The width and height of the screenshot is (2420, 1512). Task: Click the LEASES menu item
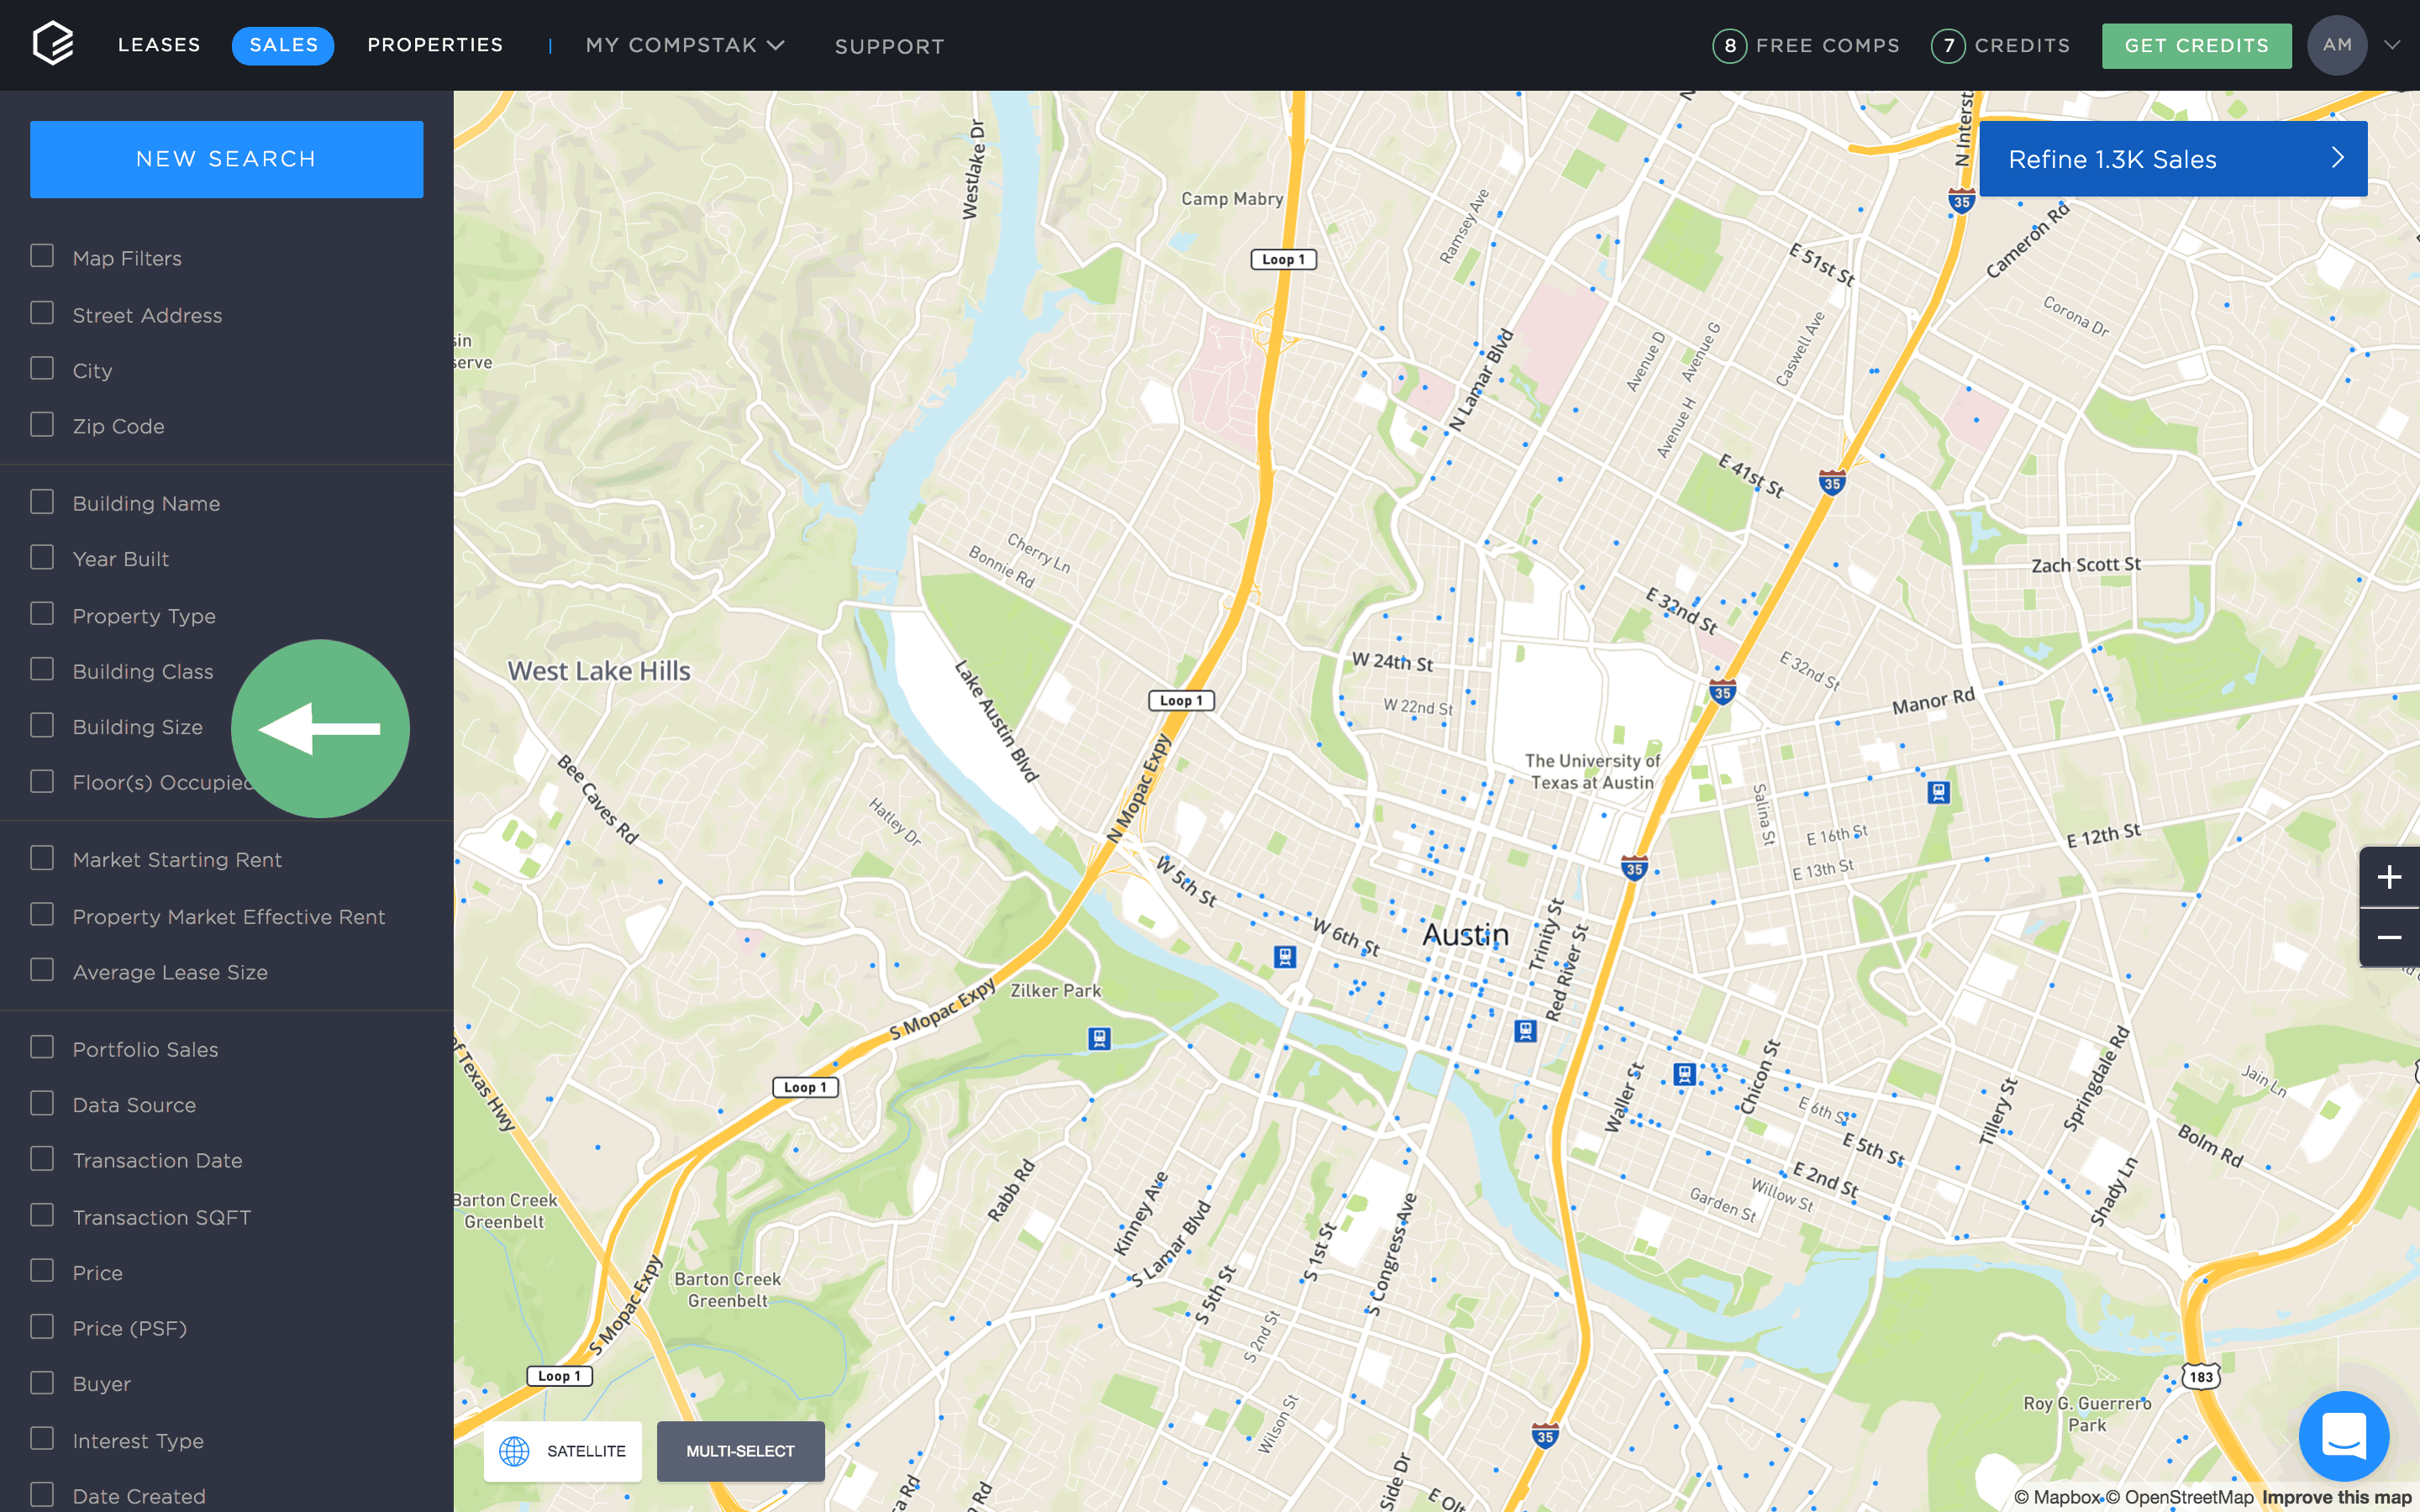[159, 44]
